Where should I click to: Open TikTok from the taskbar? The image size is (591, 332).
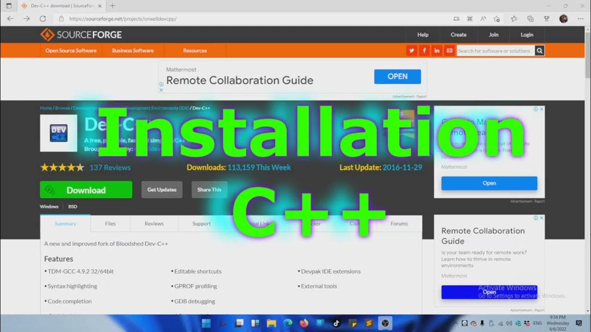point(336,323)
